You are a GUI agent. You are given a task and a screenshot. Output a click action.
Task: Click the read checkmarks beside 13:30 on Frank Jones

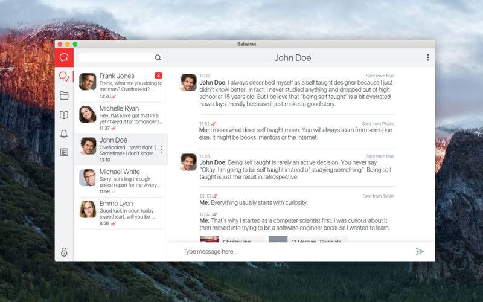[x=114, y=97]
